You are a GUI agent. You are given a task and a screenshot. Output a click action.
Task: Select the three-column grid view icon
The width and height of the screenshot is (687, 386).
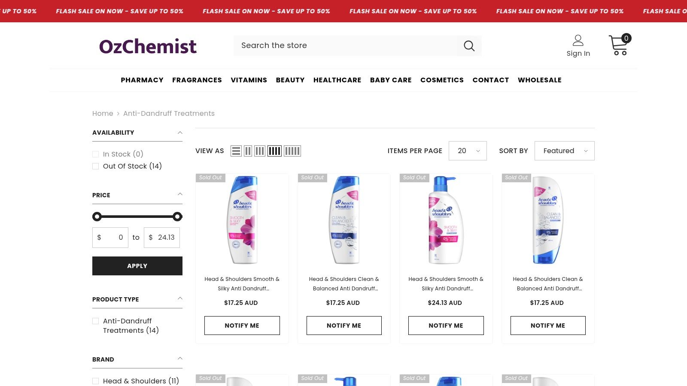(260, 151)
